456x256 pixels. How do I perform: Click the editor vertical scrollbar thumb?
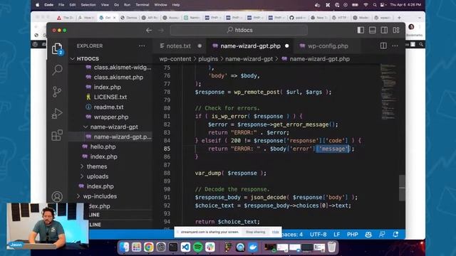(x=402, y=188)
